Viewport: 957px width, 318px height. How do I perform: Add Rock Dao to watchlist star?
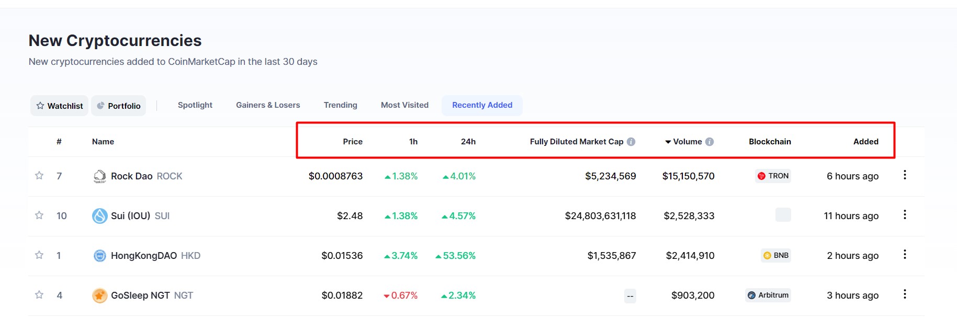click(x=39, y=175)
